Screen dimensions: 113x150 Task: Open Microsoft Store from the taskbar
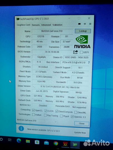coord(37,142)
